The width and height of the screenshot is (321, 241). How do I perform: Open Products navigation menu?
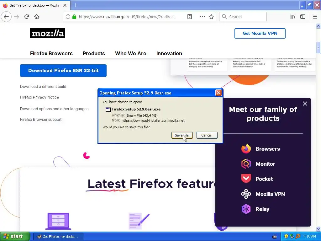[94, 53]
